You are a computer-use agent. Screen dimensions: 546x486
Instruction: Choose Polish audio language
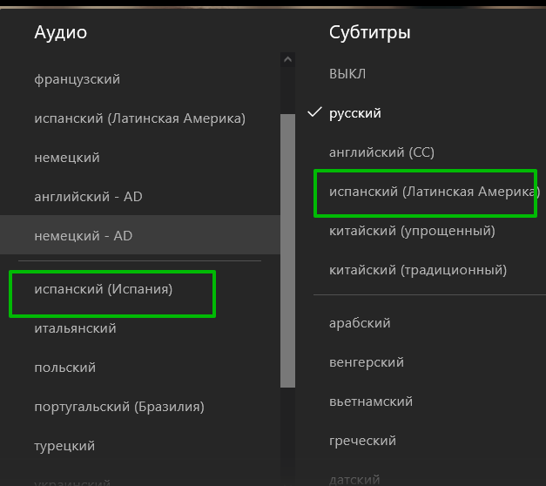tap(65, 368)
